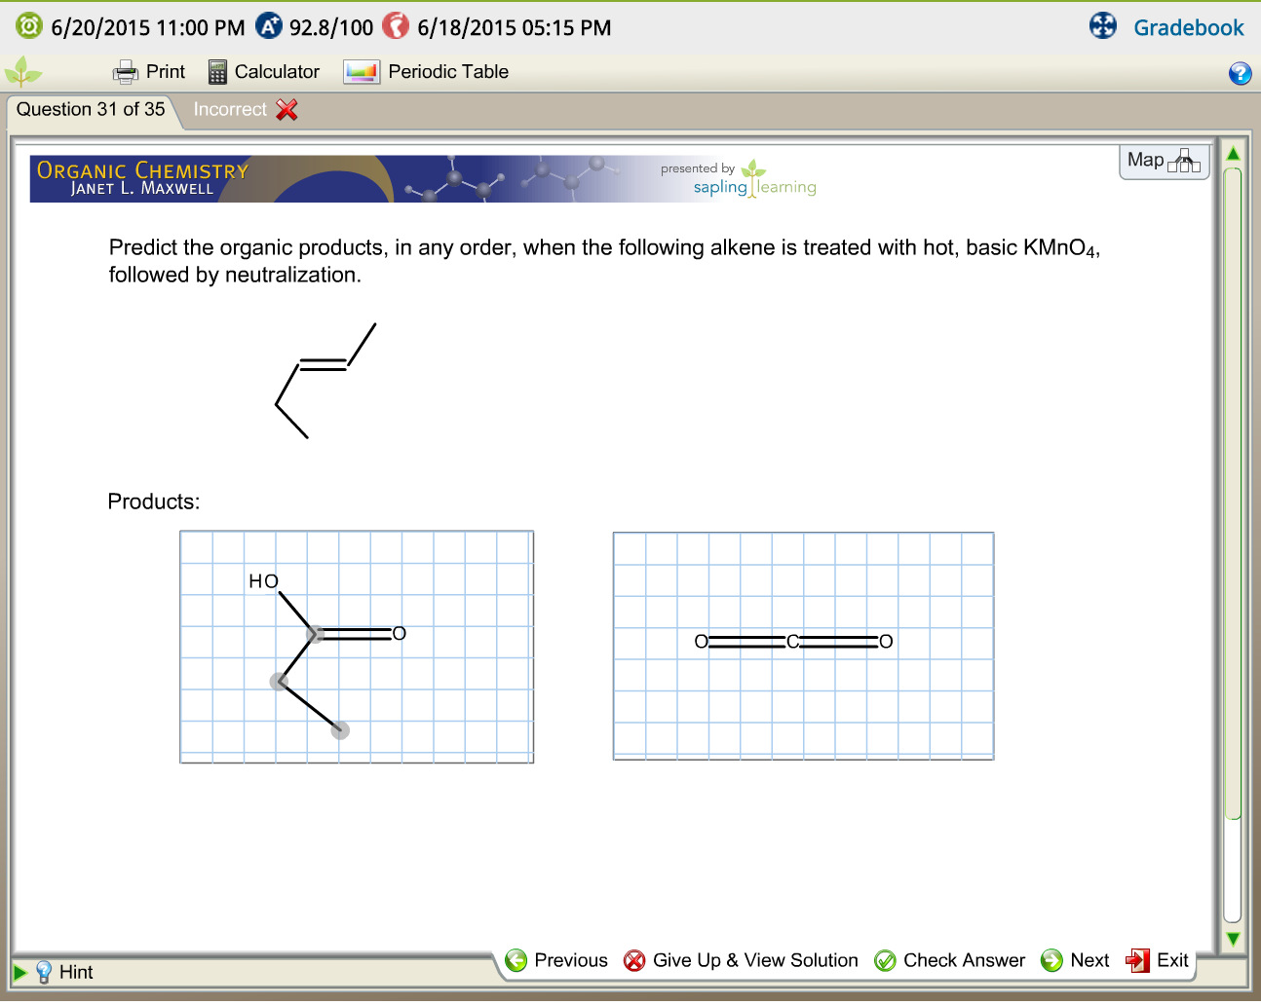Click the due date clock icon
The height and width of the screenshot is (1005, 1261).
tap(29, 25)
